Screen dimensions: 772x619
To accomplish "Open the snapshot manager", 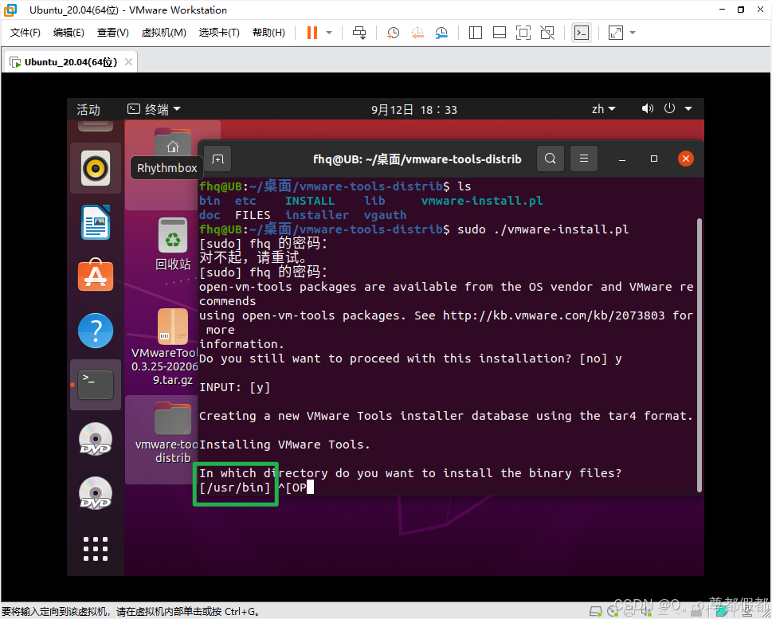I will pos(441,33).
